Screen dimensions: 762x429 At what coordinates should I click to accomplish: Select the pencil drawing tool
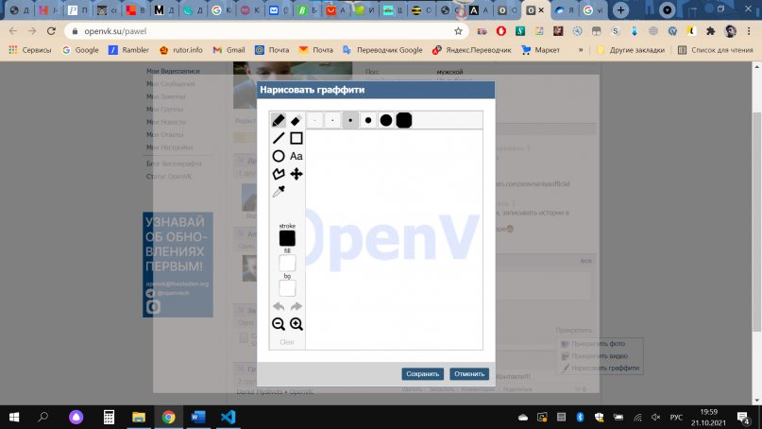(x=279, y=120)
